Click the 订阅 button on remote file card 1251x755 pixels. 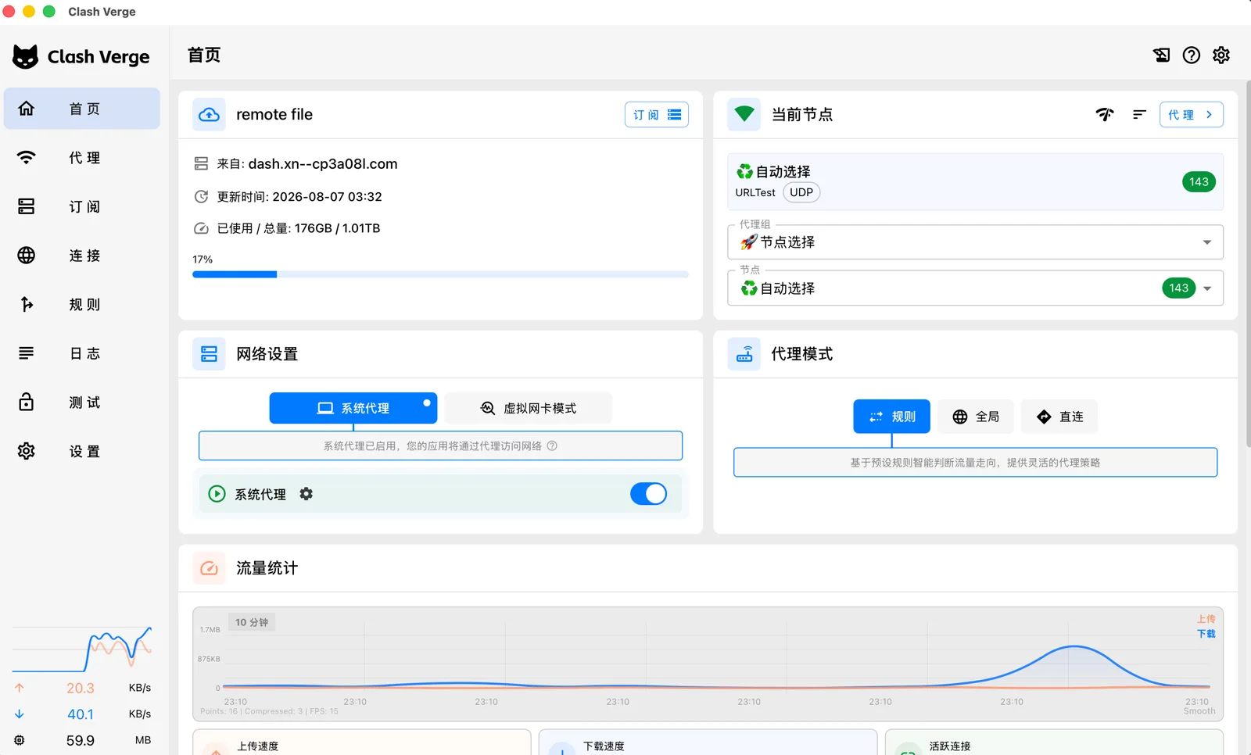point(657,114)
